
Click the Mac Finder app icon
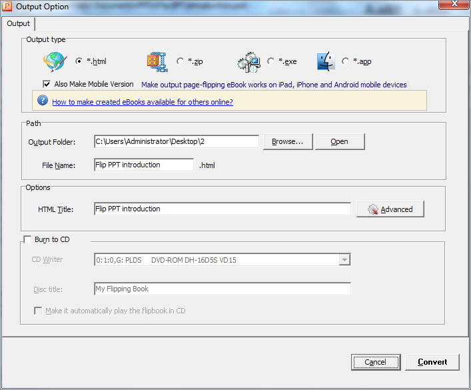pos(326,61)
